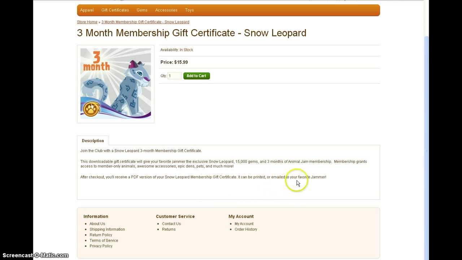Click the quantity input field
462x260 pixels.
click(175, 76)
